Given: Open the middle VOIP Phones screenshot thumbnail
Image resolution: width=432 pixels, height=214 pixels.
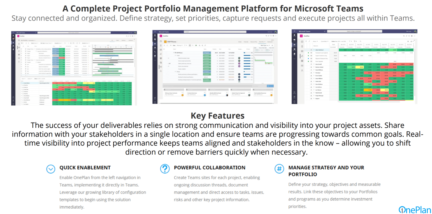Looking at the screenshot, I should pos(215,67).
